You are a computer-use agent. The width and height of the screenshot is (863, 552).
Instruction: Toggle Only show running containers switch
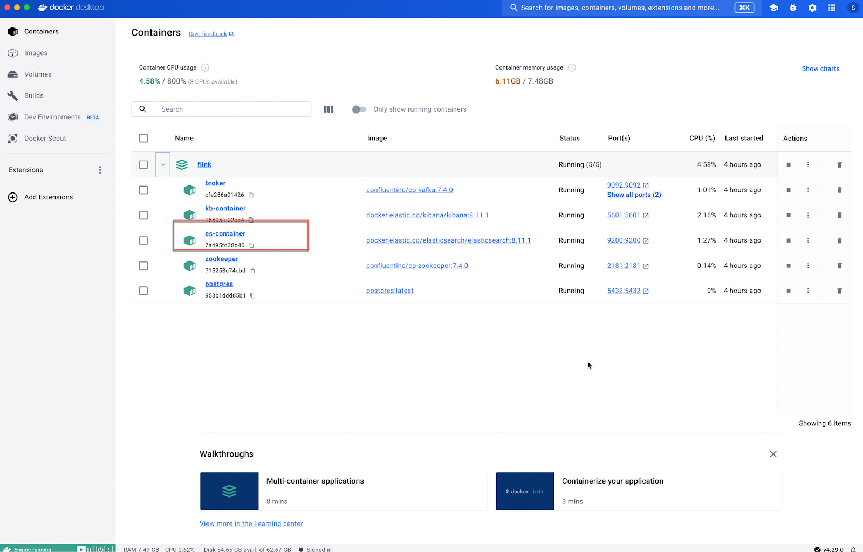pos(359,109)
